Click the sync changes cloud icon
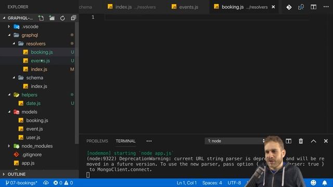 46,183
